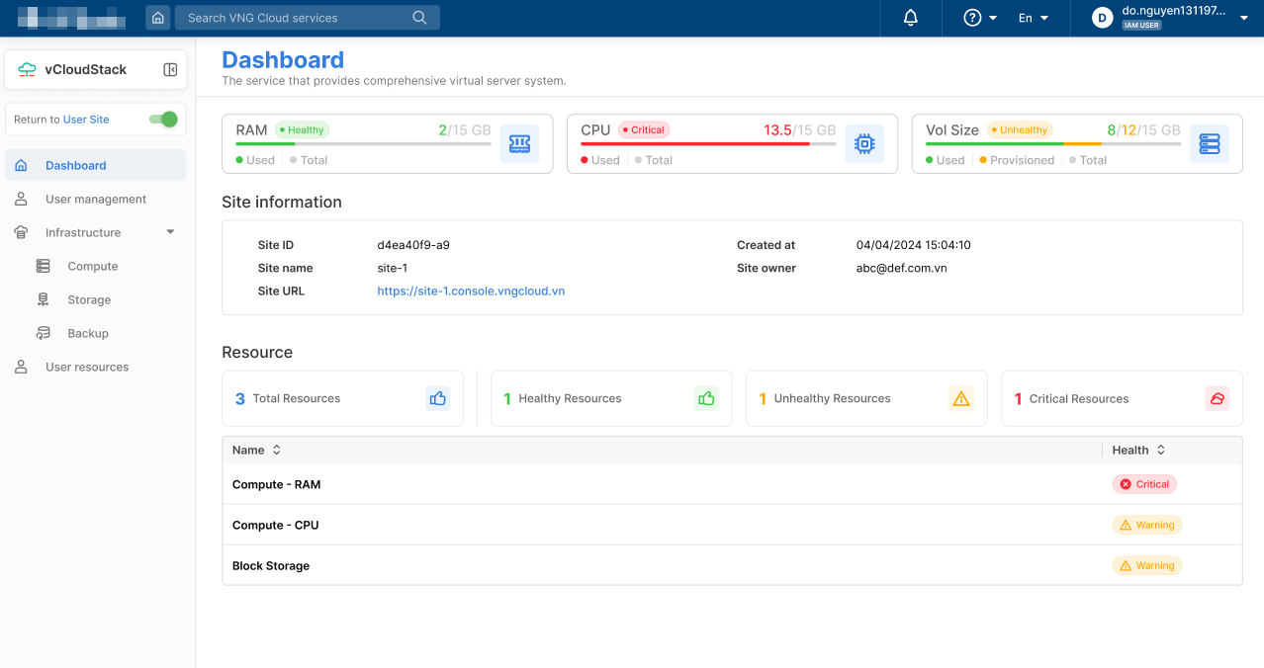
Task: Open the En language dropdown
Action: pyautogui.click(x=1034, y=18)
